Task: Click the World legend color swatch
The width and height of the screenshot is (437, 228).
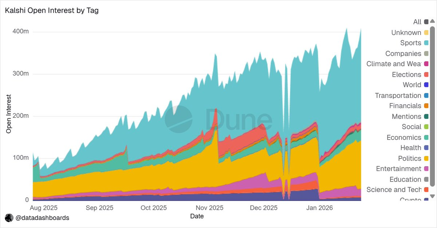Action: pos(426,85)
